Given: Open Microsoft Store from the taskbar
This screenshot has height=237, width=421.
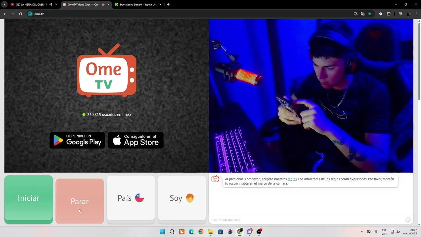Looking at the screenshot, I should (x=220, y=232).
